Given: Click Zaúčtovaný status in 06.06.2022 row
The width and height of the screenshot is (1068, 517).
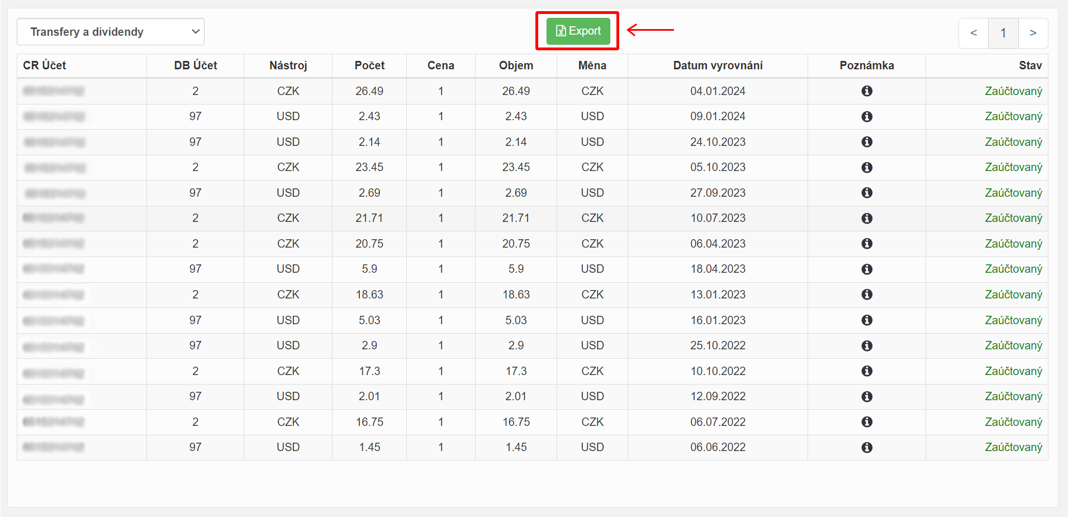Looking at the screenshot, I should 1014,447.
